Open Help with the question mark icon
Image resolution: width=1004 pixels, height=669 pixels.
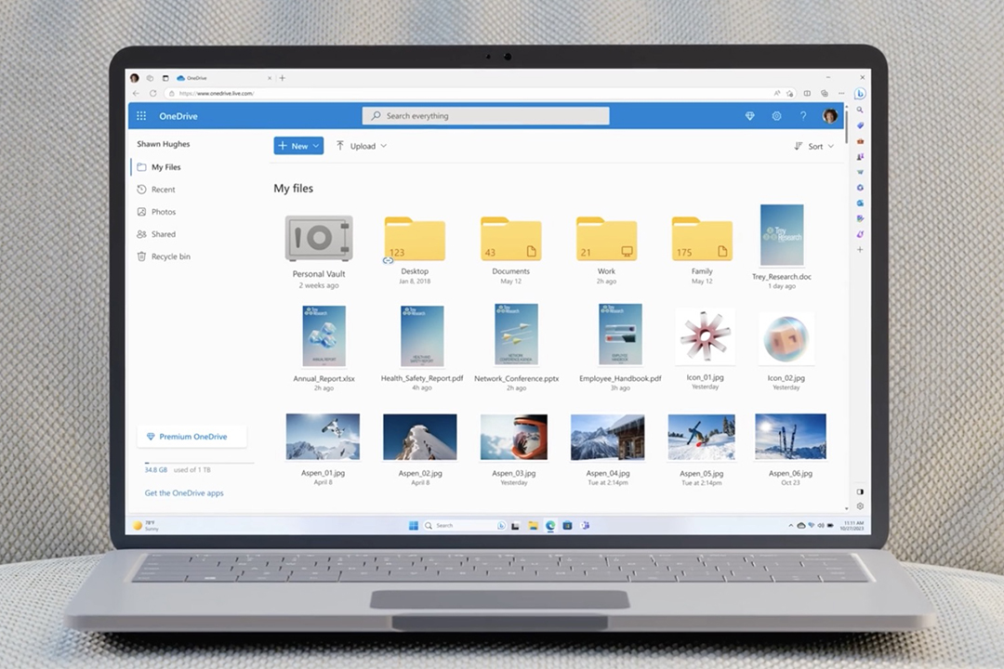[803, 115]
